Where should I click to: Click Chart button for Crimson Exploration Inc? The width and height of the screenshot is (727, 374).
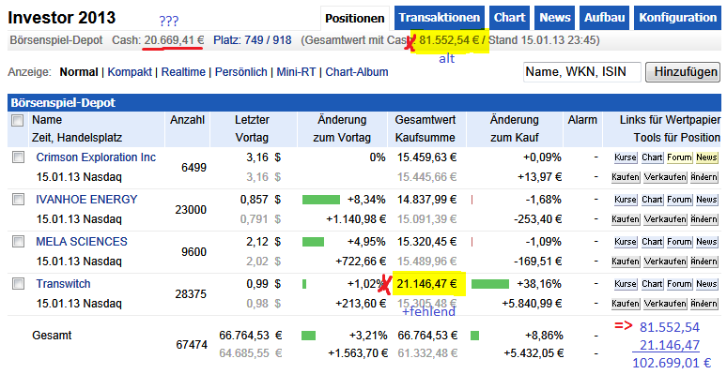coord(652,157)
